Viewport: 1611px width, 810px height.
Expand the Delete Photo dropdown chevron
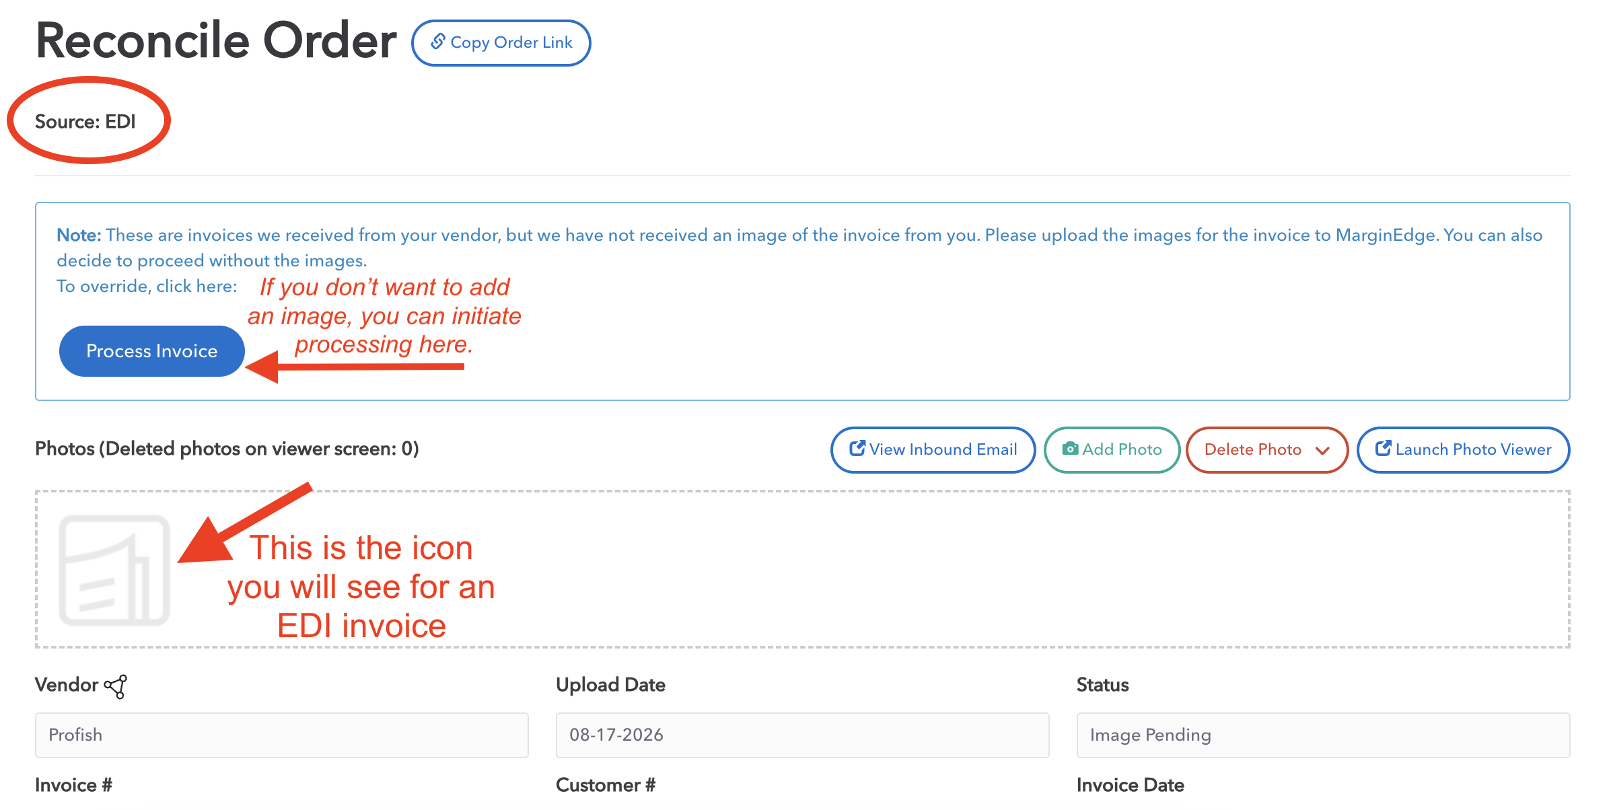pyautogui.click(x=1322, y=450)
